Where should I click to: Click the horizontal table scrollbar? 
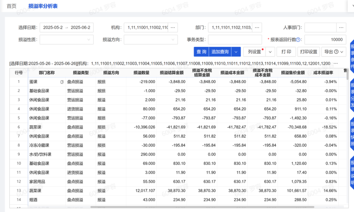click(x=202, y=207)
